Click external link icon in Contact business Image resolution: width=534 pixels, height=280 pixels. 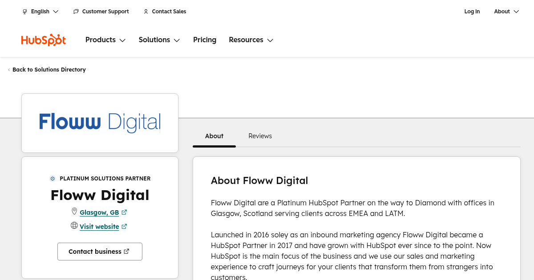(126, 252)
